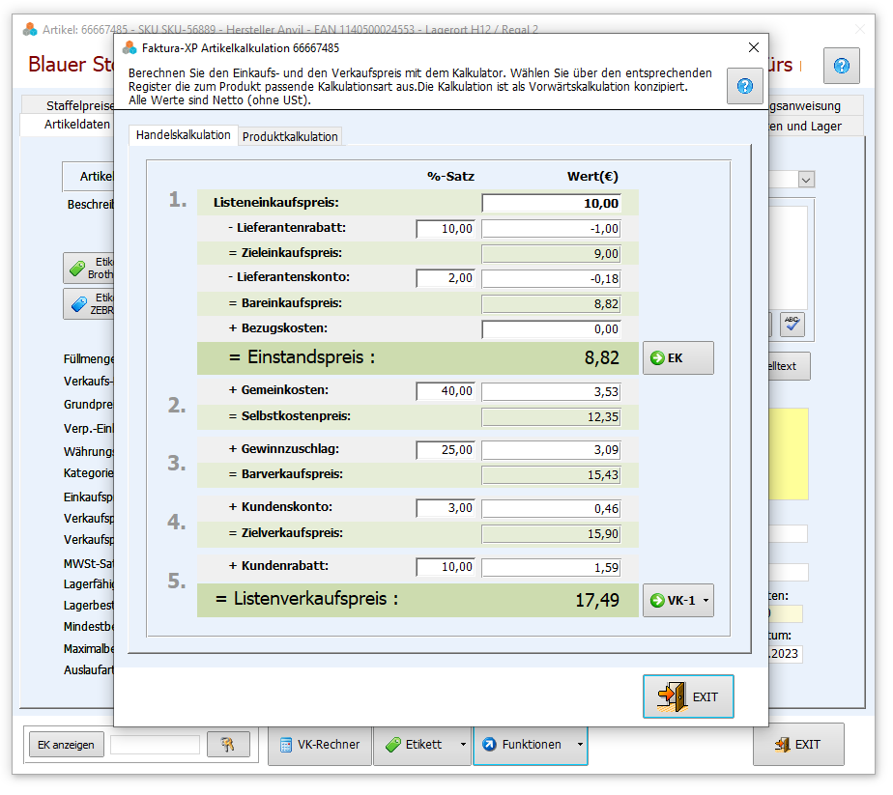This screenshot has width=893, height=795.
Task: Click the Kundenskonto value field
Action: 551,507
